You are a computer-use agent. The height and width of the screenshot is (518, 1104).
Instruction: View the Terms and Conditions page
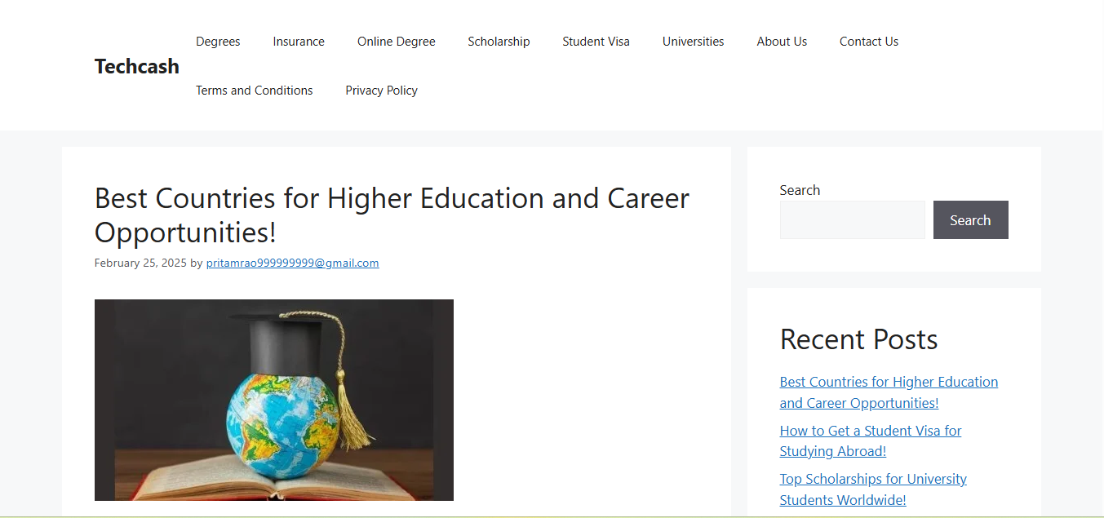coord(255,91)
